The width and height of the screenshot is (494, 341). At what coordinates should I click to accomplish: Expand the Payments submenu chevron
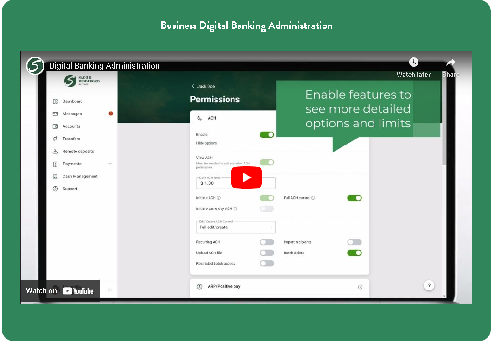tap(110, 164)
